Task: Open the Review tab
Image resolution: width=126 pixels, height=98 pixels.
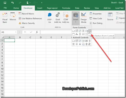Action: pos(87,8)
